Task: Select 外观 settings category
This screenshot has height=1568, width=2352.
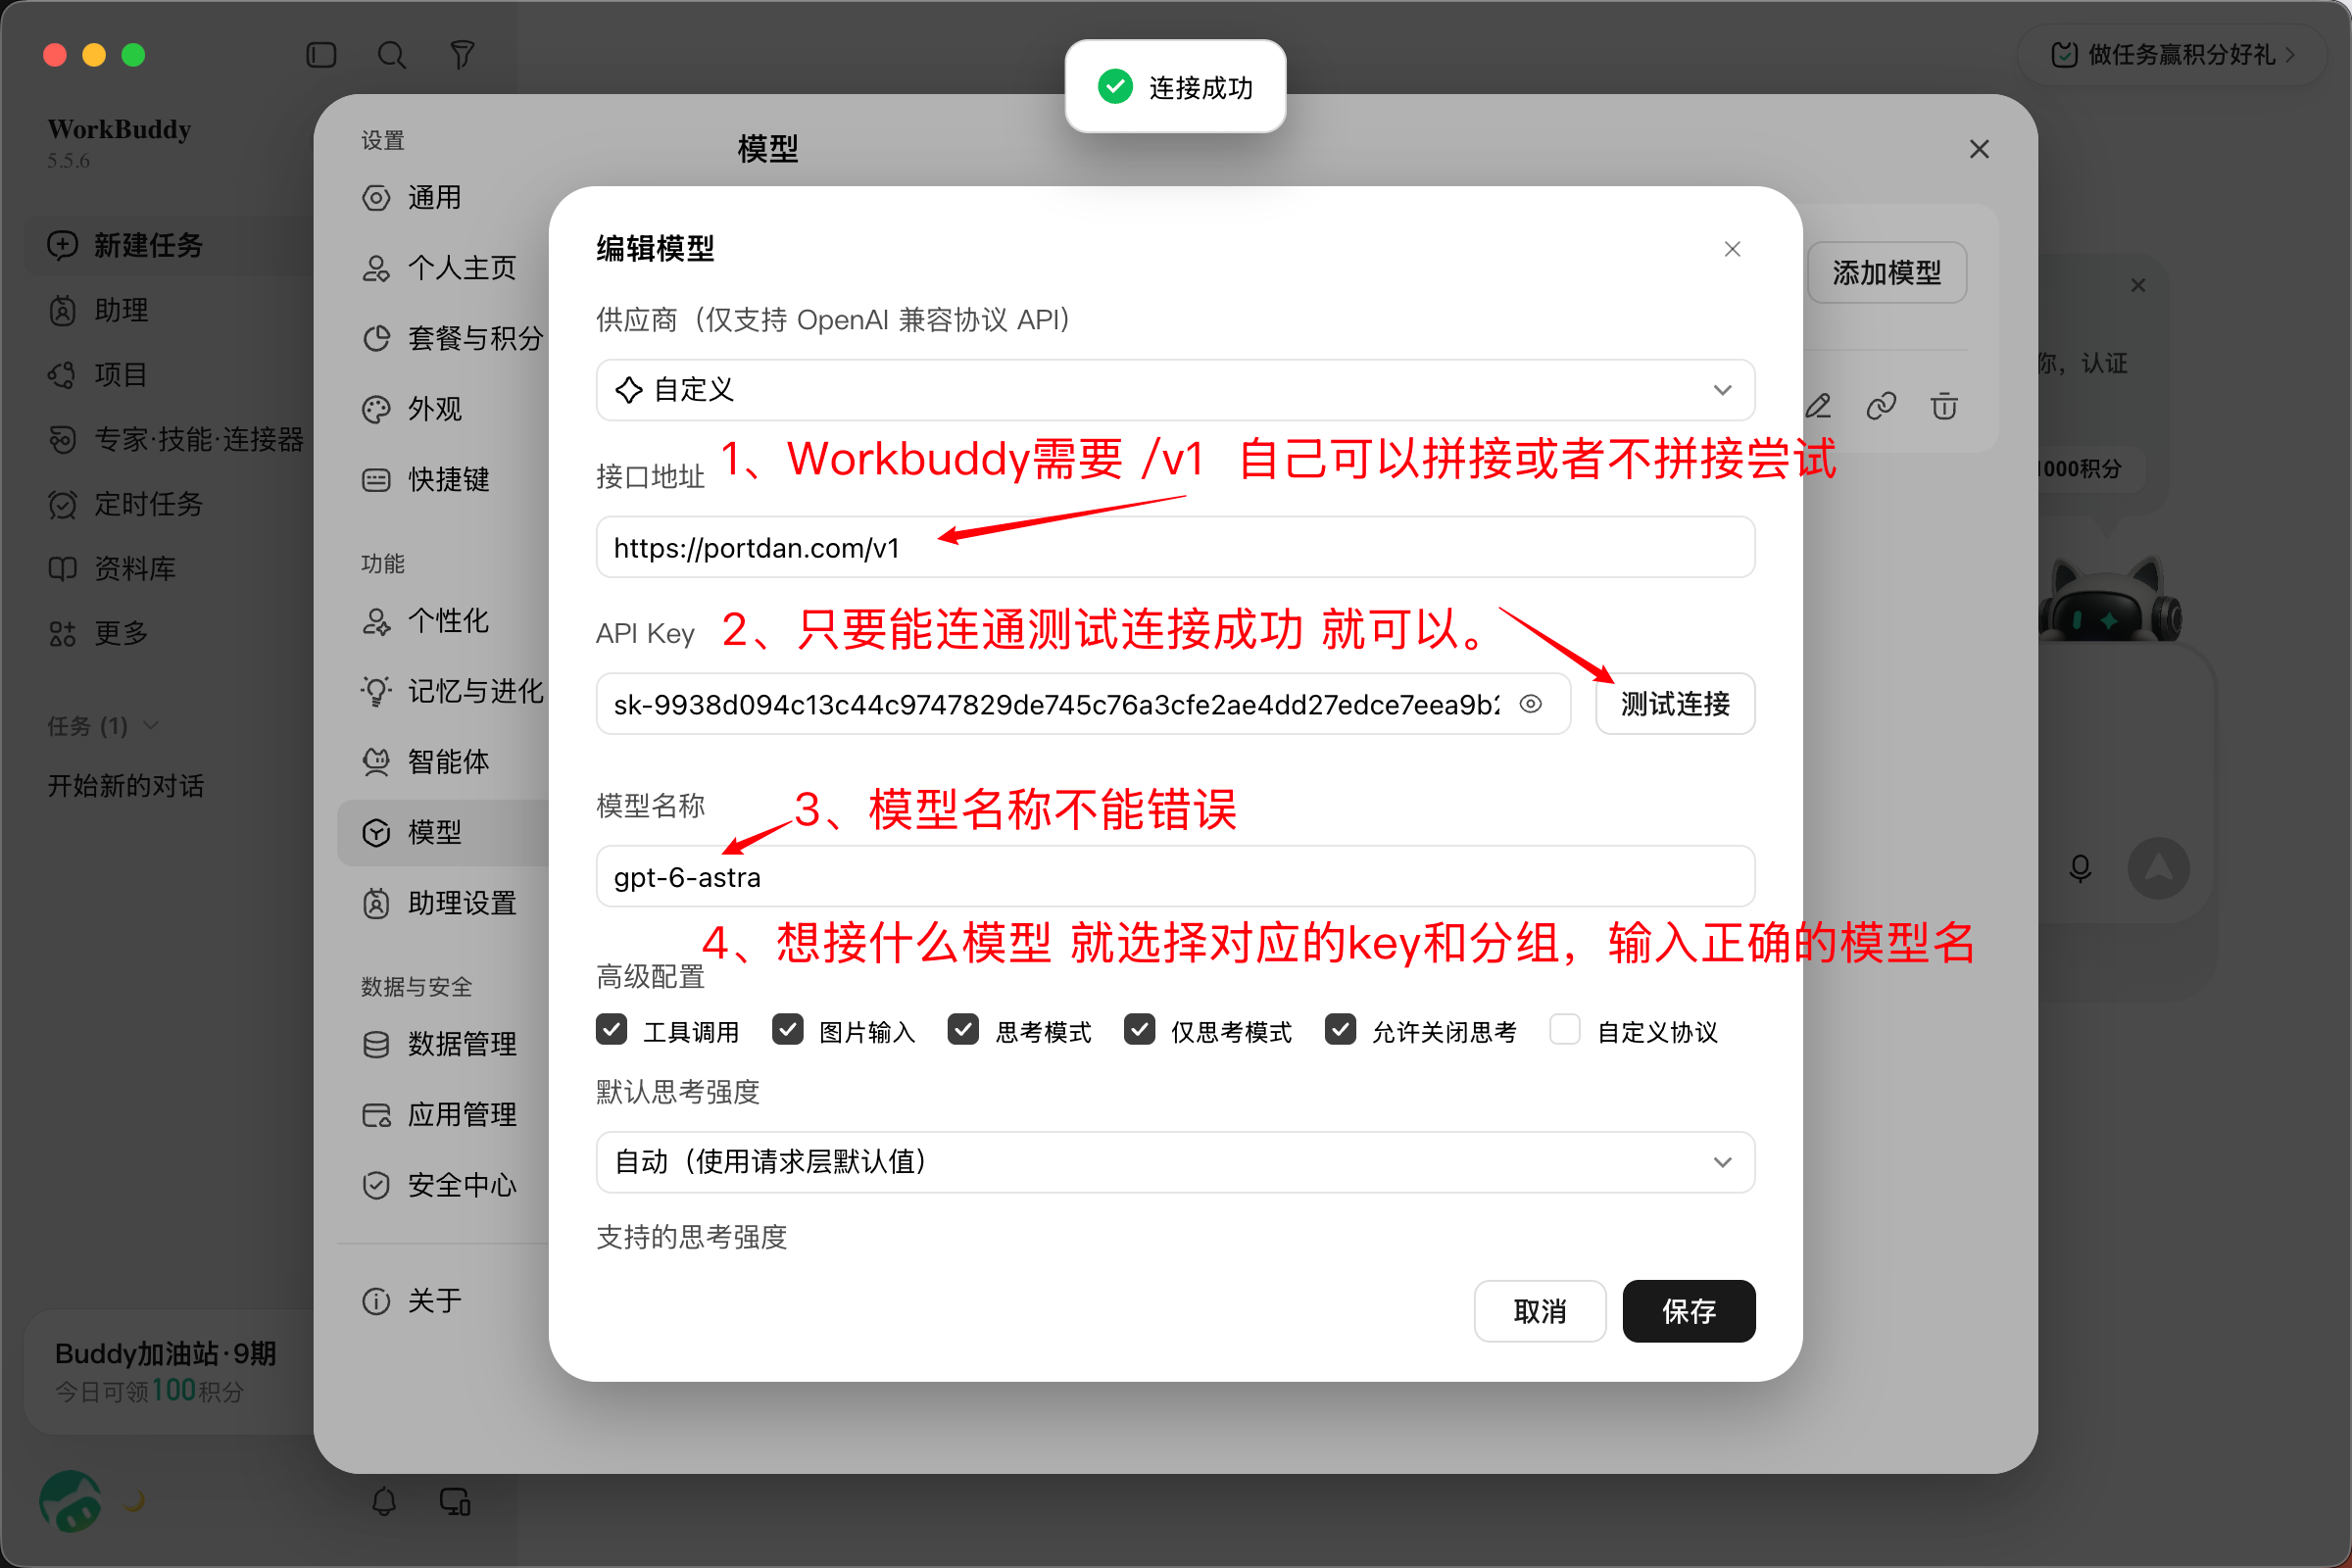Action: point(442,409)
